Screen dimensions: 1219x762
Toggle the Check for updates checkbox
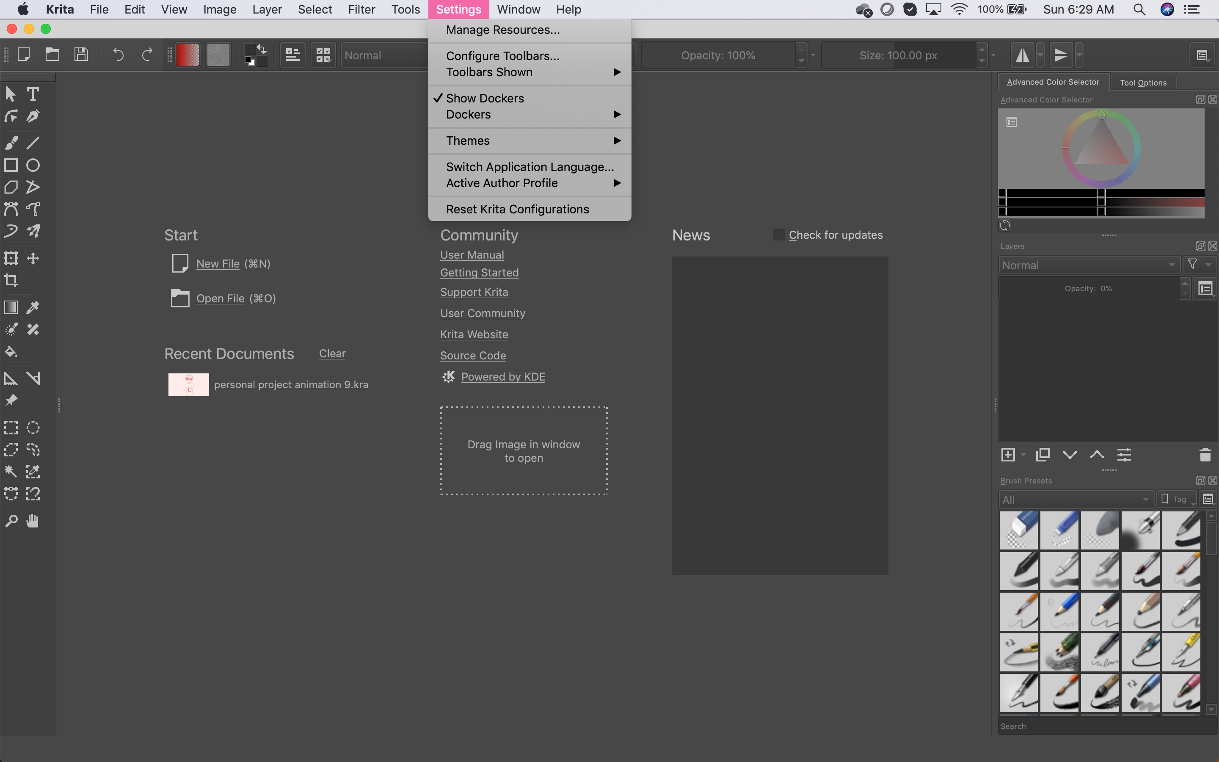point(778,235)
